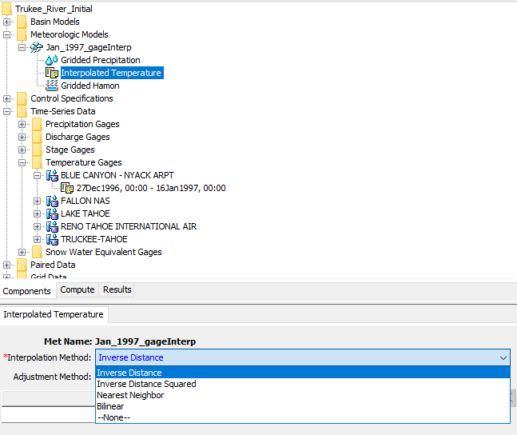
Task: Expand the Precipitation Gages folder
Action: coord(22,124)
